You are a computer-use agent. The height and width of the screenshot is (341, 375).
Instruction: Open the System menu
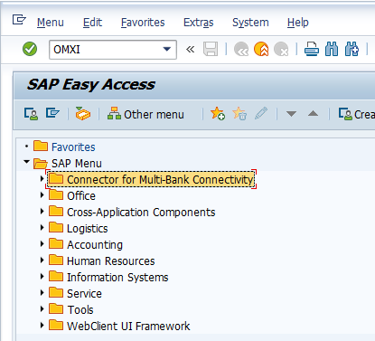pyautogui.click(x=250, y=23)
